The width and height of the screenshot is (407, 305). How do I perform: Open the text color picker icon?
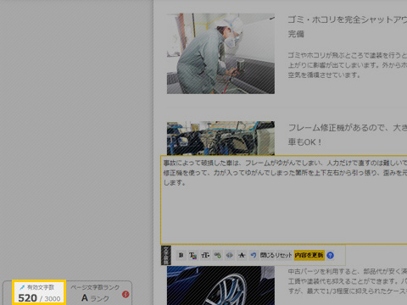(193, 255)
